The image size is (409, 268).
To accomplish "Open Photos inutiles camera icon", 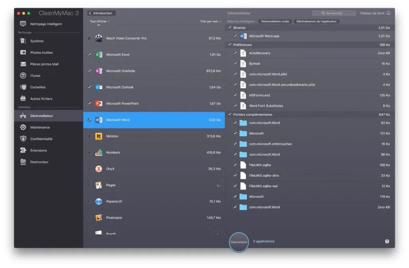I will coord(23,52).
